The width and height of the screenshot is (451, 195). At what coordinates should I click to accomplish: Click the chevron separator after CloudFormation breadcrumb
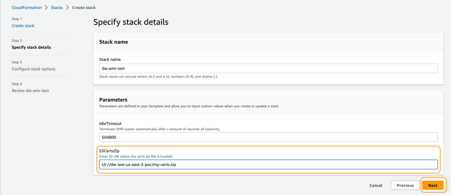[x=46, y=8]
